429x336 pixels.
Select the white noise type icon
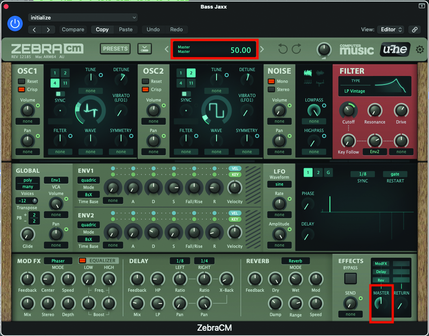[308, 73]
